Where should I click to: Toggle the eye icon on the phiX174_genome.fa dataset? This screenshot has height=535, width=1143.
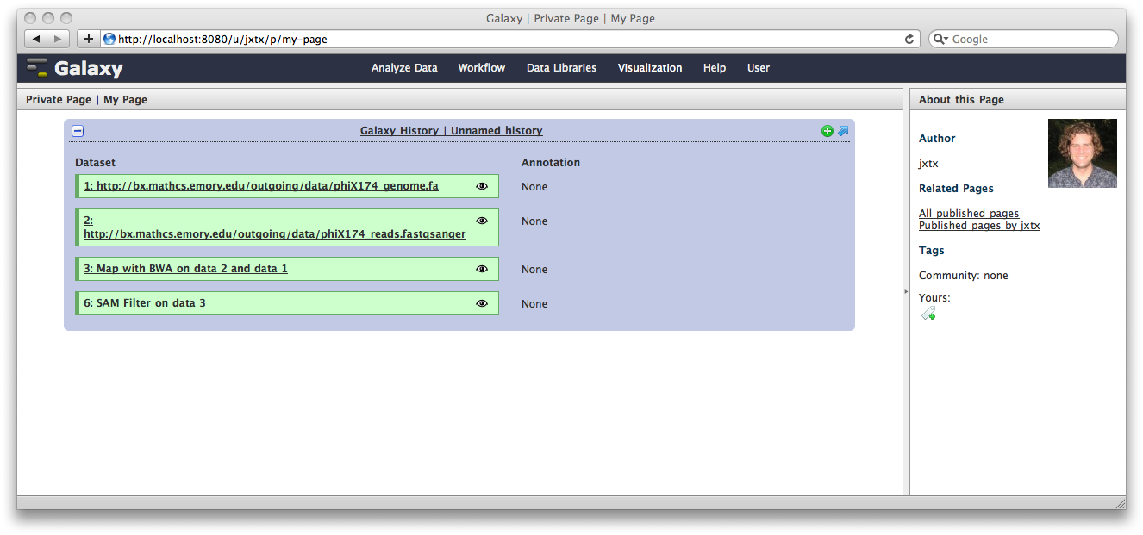tap(482, 185)
